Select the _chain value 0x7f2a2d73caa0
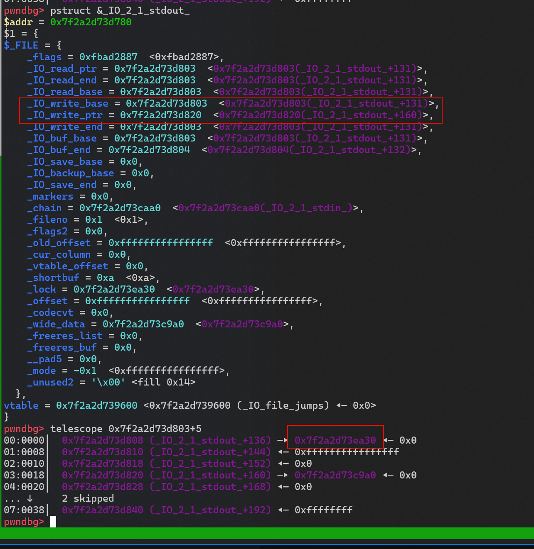The image size is (534, 549). click(120, 208)
